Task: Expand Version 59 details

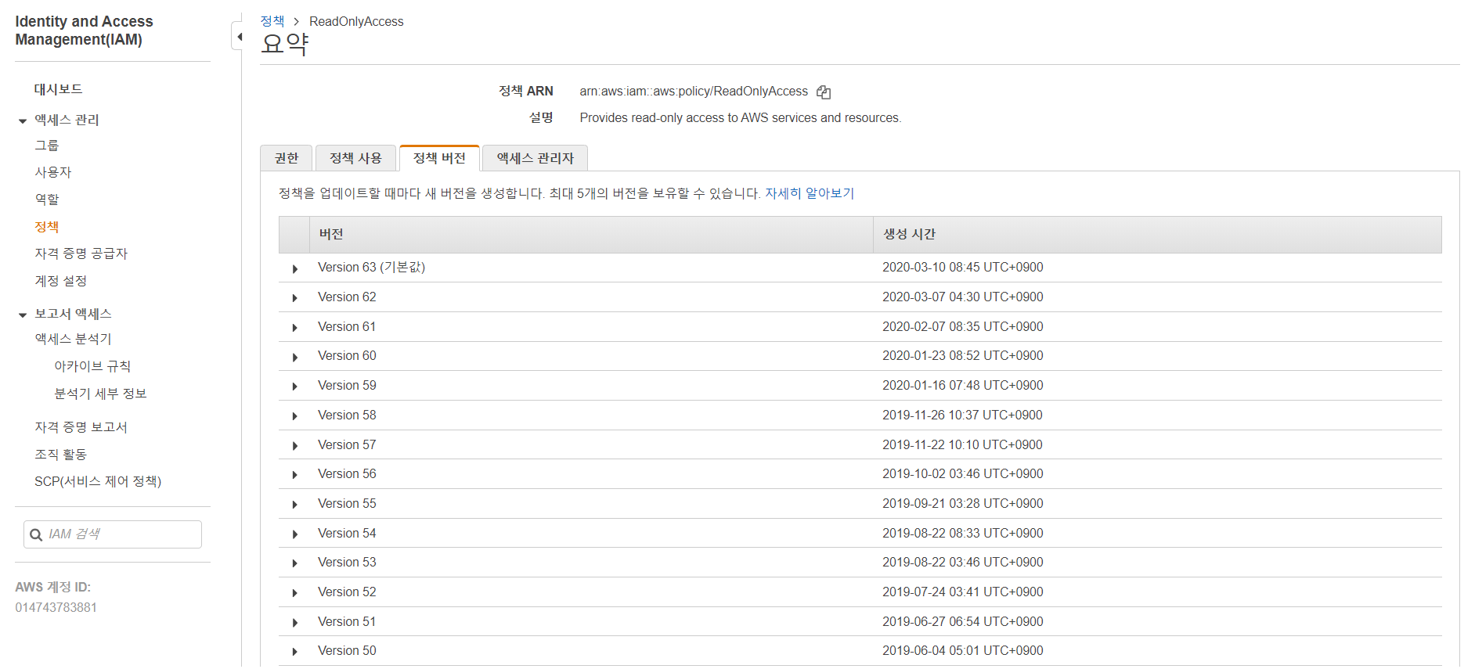Action: tap(295, 387)
